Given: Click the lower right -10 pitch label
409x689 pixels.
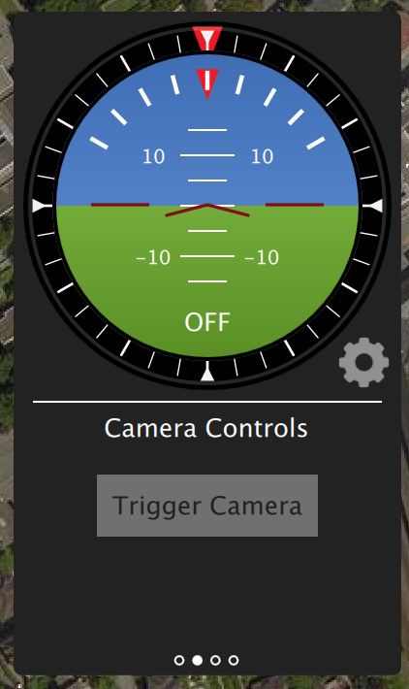Looking at the screenshot, I should (x=262, y=257).
